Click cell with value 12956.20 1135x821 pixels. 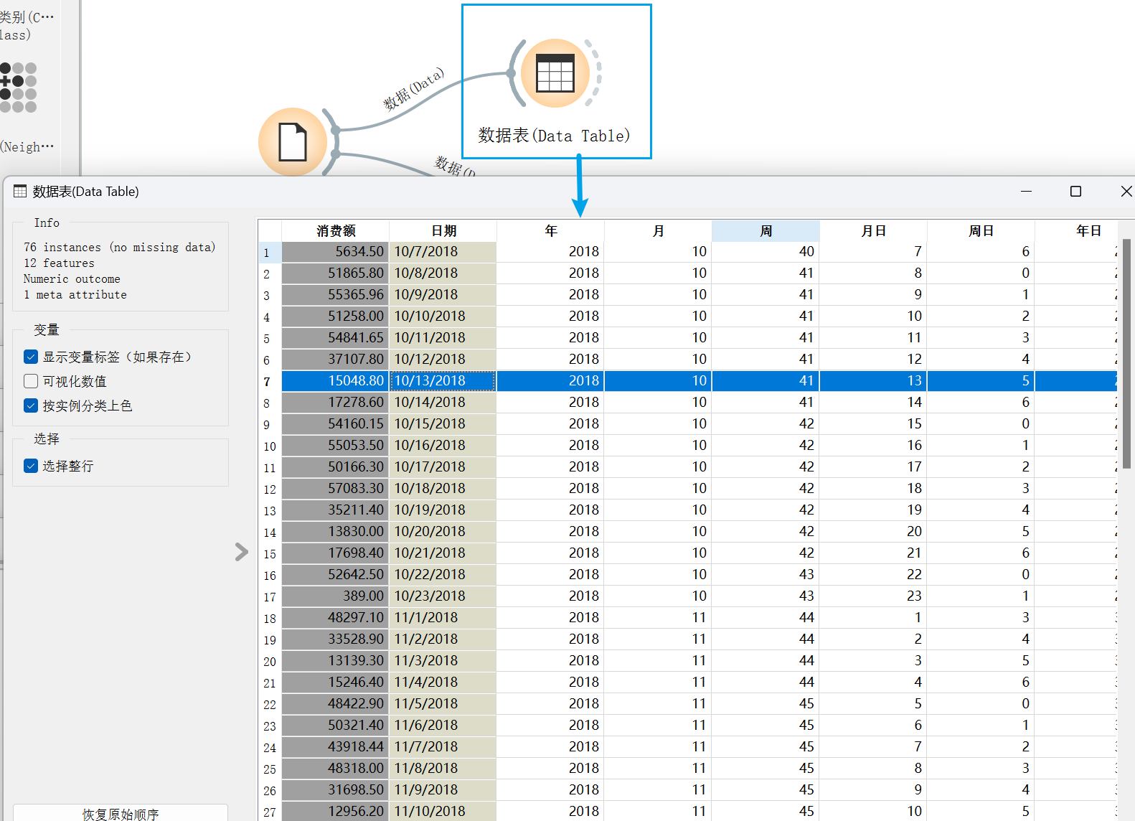[x=336, y=812]
